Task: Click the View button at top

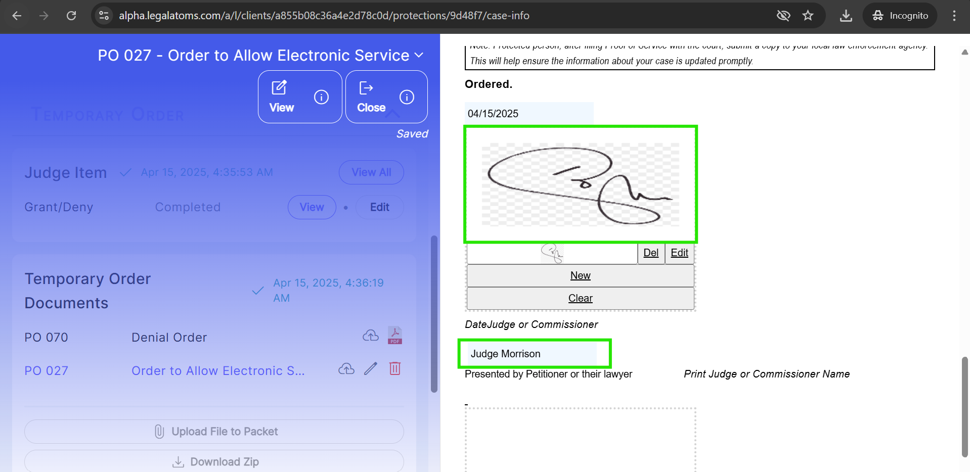Action: click(282, 97)
